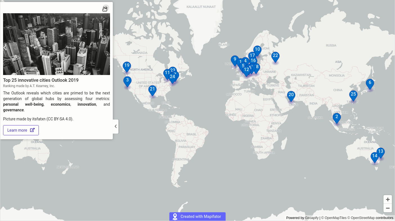Click marker 2 near Singapore
This screenshot has height=221, width=395.
[x=336, y=116]
